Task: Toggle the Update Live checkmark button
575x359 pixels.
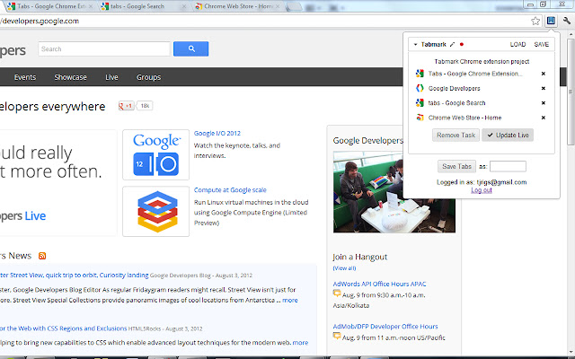Action: [x=508, y=136]
